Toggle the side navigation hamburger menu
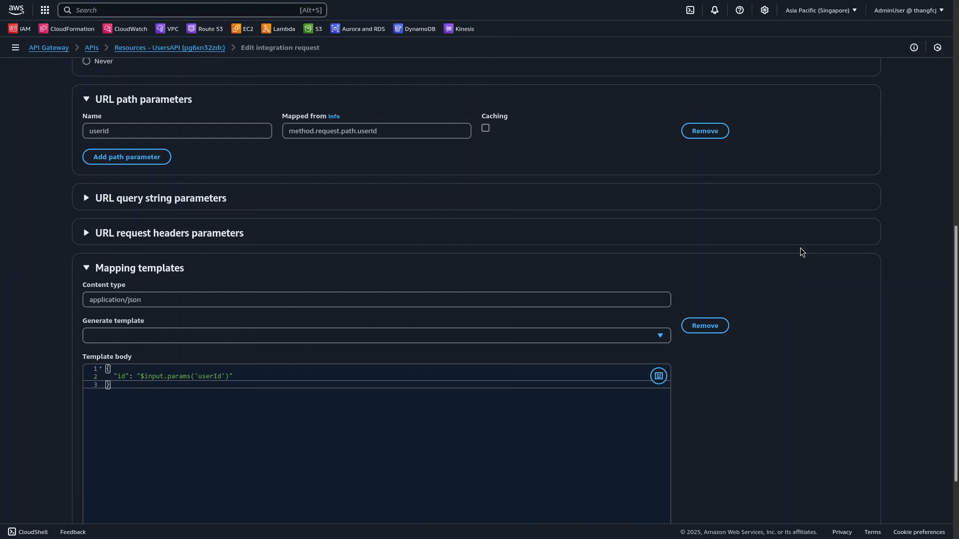The height and width of the screenshot is (539, 959). coord(15,47)
